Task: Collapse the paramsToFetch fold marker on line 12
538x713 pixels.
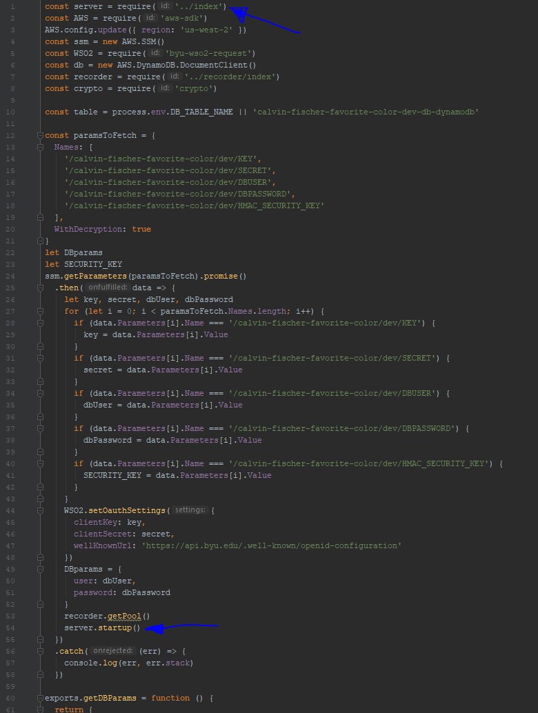Action: tap(40, 136)
